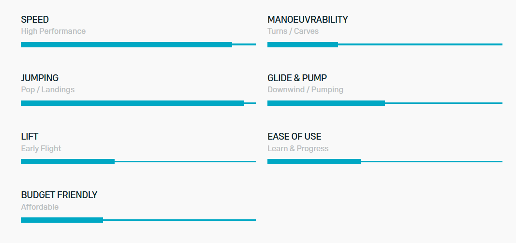The image size is (516, 243).
Task: Click the EASE OF USE rating bar
Action: tap(384, 162)
